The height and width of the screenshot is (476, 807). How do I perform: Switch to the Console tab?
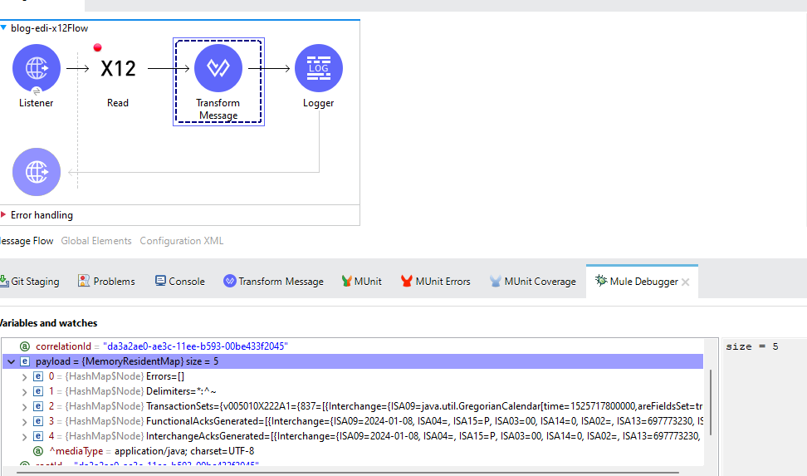click(x=180, y=282)
